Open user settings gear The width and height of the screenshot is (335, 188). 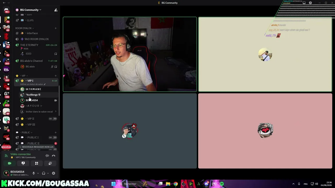pyautogui.click(x=54, y=173)
